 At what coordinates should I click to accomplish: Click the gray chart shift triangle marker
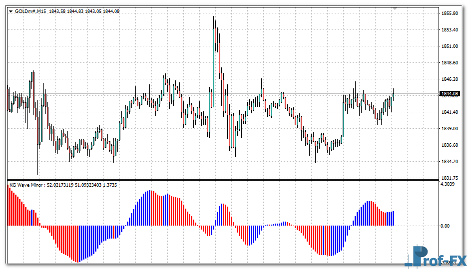(395, 8)
